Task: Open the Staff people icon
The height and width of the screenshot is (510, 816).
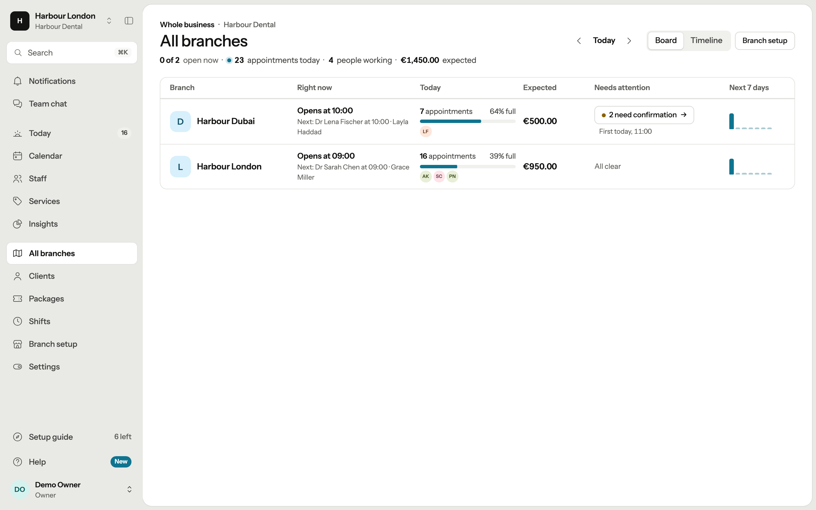Action: click(18, 178)
